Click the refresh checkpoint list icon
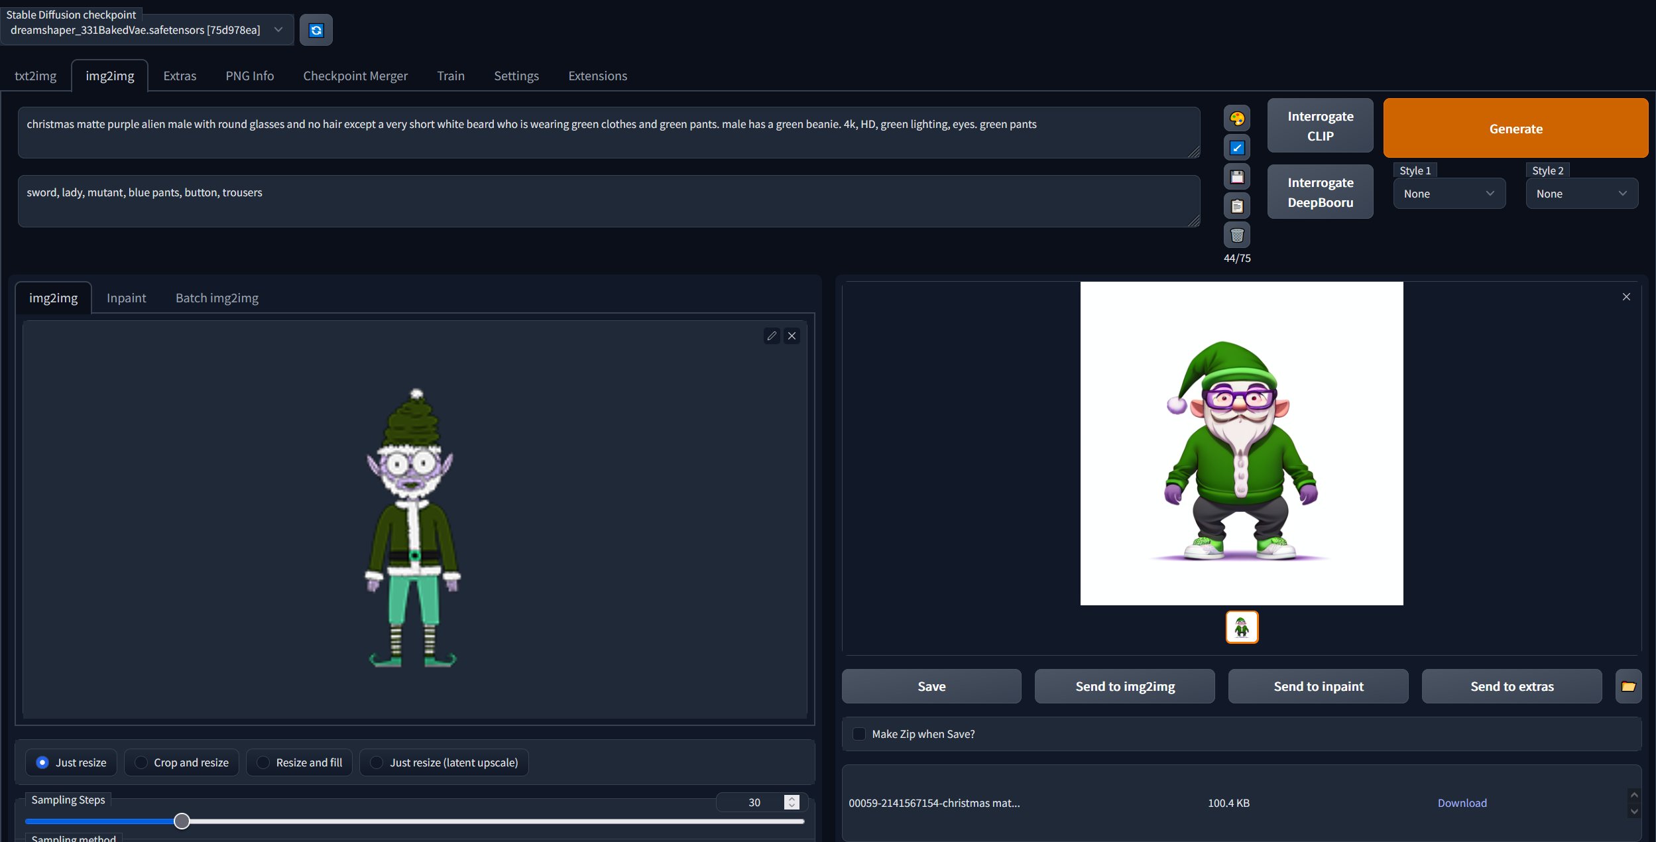The width and height of the screenshot is (1656, 842). coord(316,30)
